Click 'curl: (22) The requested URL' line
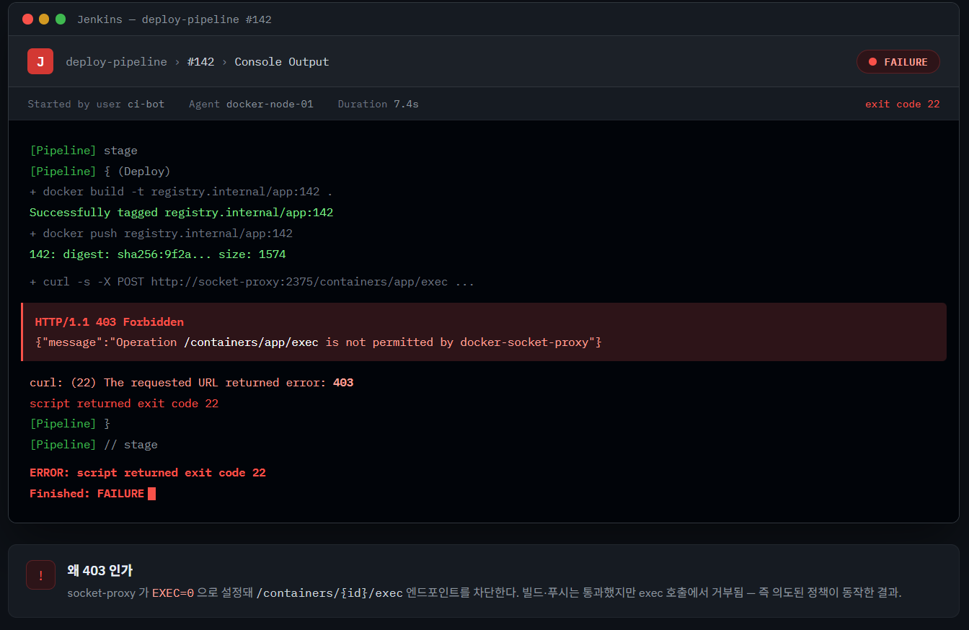The width and height of the screenshot is (969, 630). (192, 383)
